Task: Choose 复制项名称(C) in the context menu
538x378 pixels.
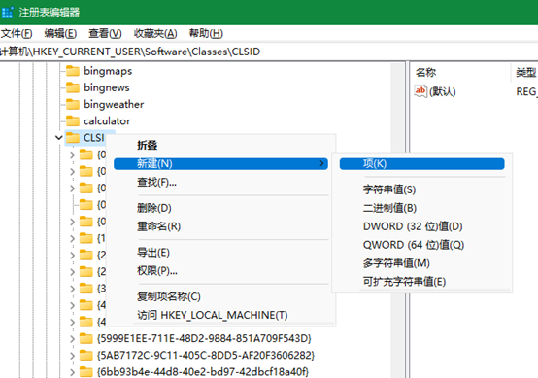Action: [220, 296]
